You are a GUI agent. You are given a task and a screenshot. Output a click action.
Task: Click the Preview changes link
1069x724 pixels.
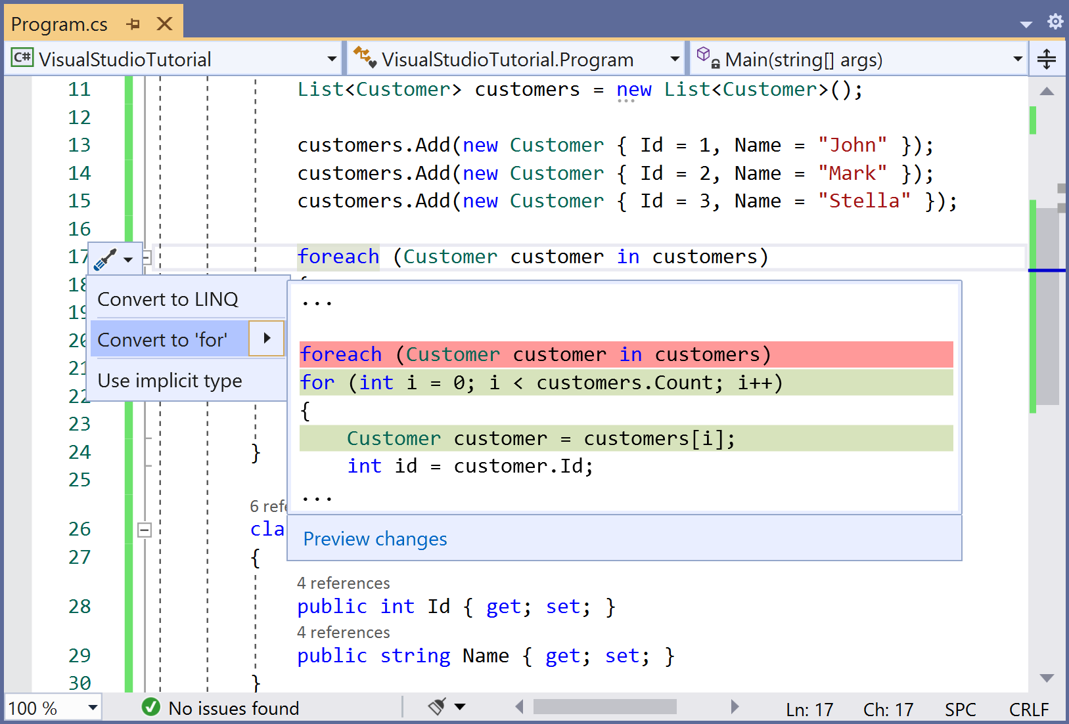tap(375, 539)
